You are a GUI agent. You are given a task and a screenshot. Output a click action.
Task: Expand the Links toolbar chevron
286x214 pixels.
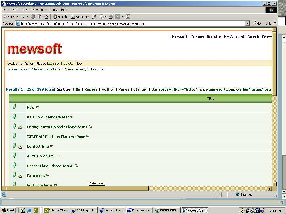tap(275, 23)
